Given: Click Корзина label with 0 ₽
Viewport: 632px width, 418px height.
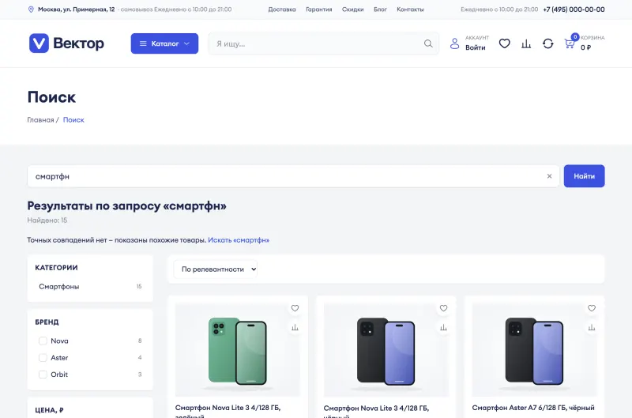Looking at the screenshot, I should pyautogui.click(x=592, y=43).
